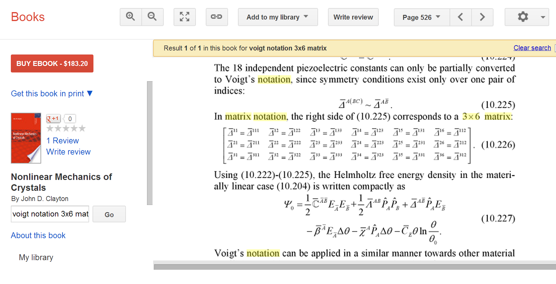556x284 pixels.
Task: Click the Nonlinear Mechanics book cover thumbnail
Action: [26, 138]
